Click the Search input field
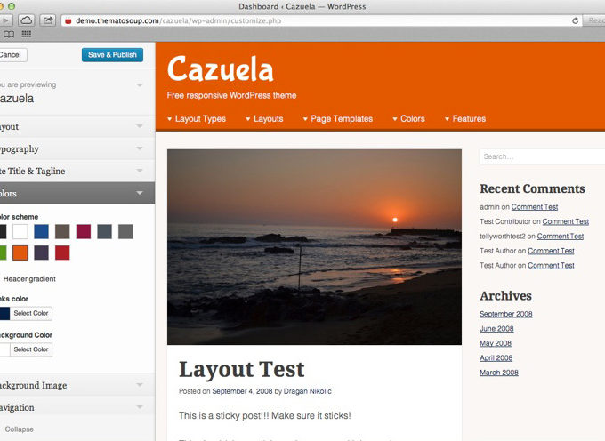The image size is (605, 441). (x=541, y=156)
